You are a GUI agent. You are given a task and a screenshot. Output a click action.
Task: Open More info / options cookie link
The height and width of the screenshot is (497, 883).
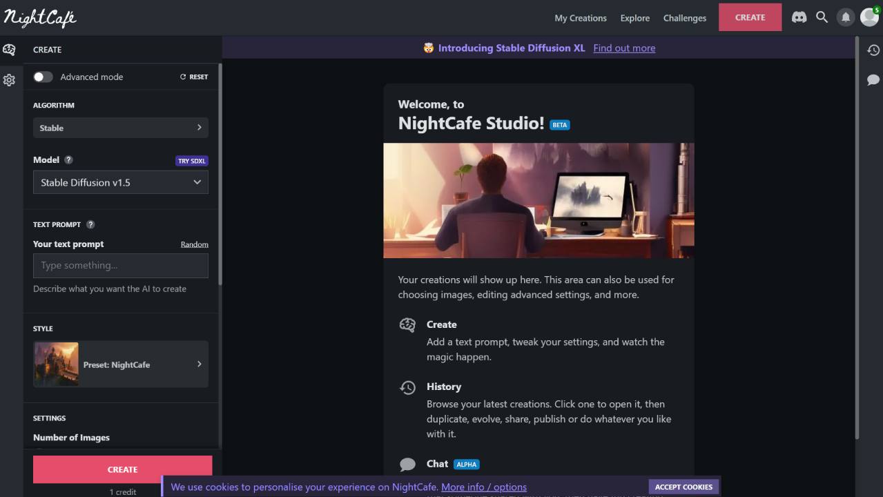click(484, 487)
